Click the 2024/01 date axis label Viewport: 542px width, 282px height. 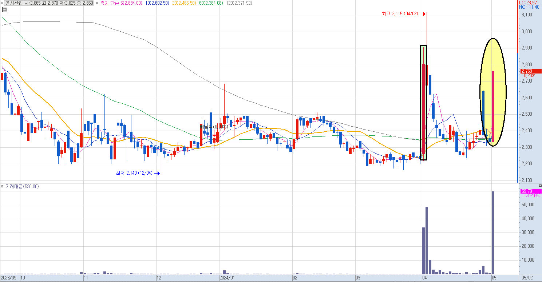click(x=227, y=278)
